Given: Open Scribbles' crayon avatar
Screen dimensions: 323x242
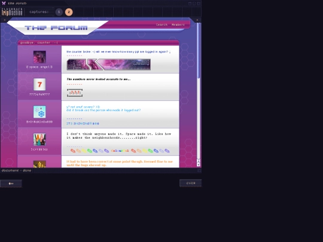Looking at the screenshot, I should (x=39, y=139).
